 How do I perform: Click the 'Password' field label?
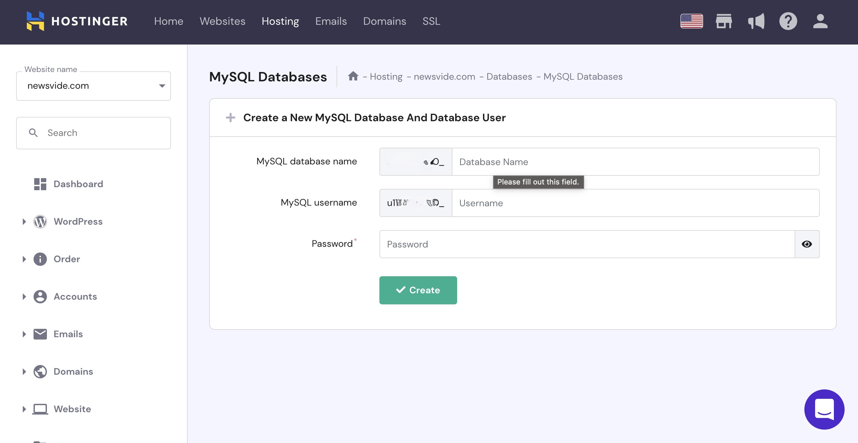pos(332,243)
